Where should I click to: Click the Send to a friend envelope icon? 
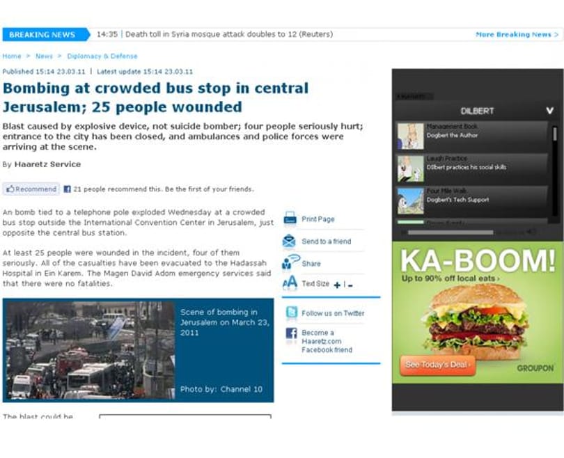[289, 242]
